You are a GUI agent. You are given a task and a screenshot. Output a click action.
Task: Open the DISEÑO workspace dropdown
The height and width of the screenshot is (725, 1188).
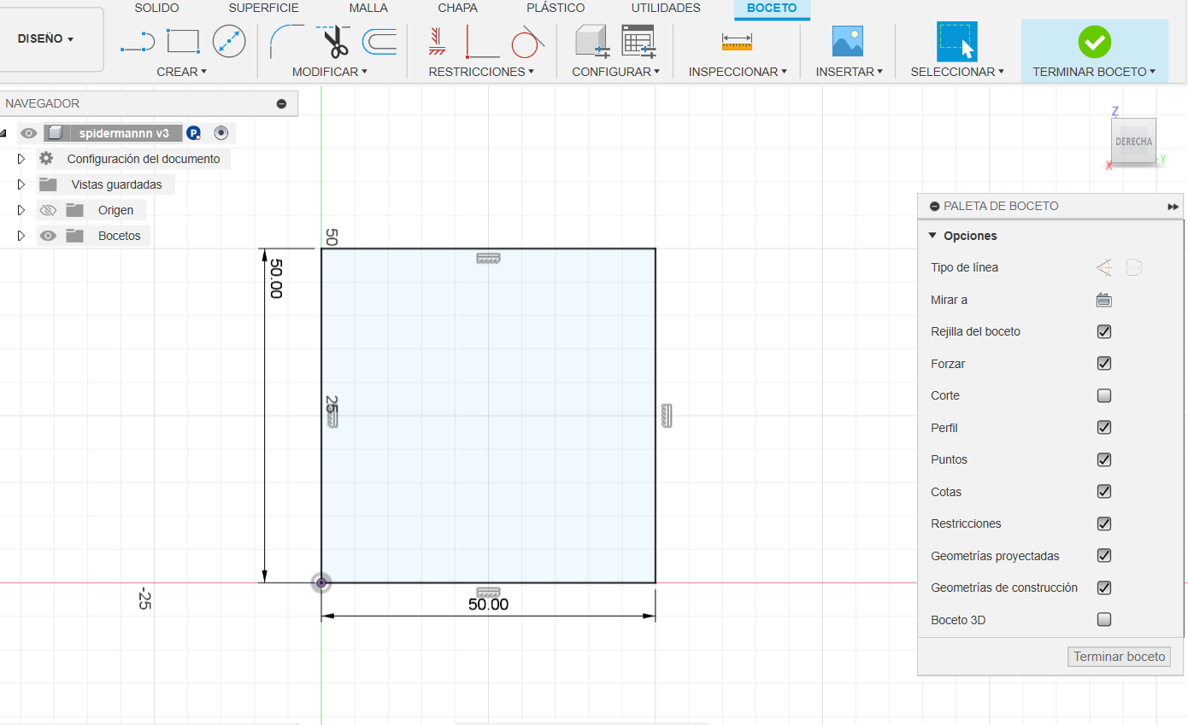tap(46, 39)
